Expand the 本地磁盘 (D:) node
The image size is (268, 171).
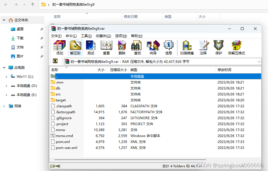[6, 86]
